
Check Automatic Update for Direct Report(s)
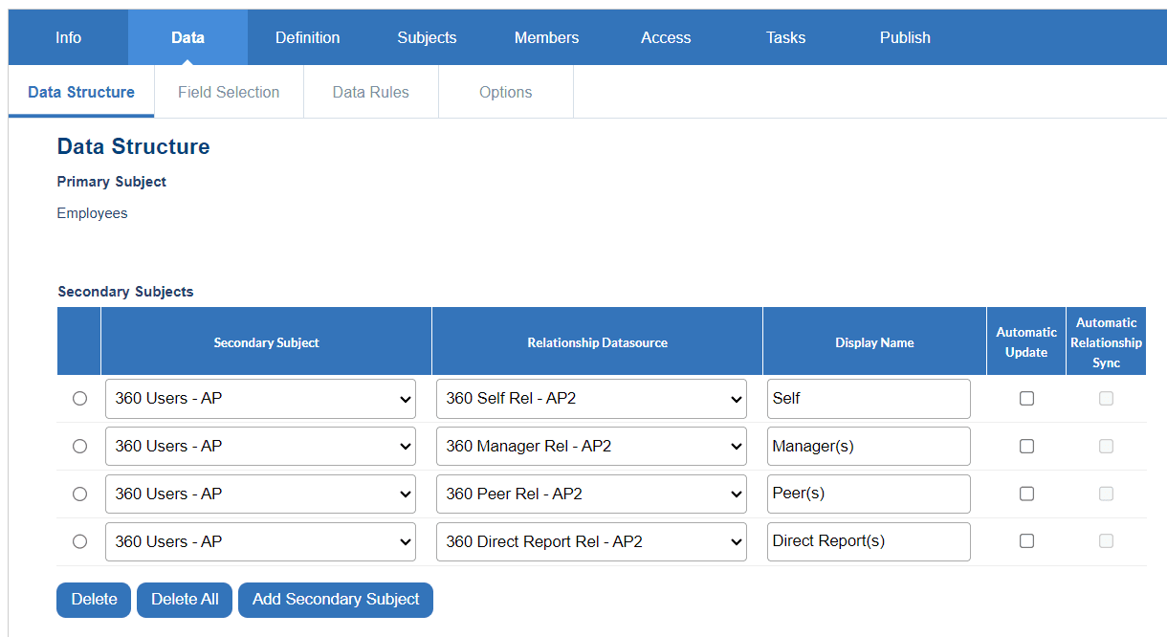tap(1026, 541)
